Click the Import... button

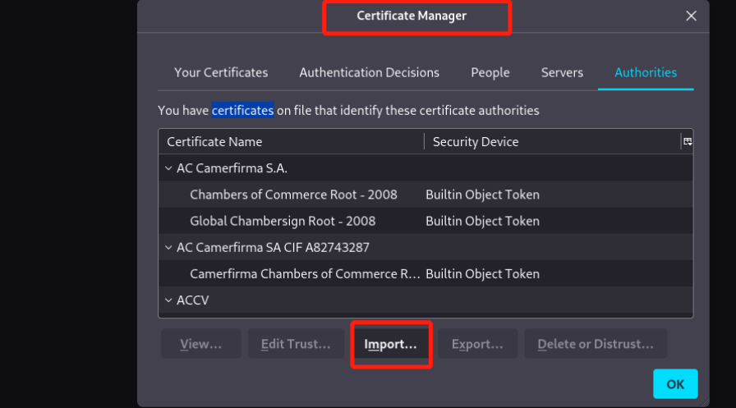[x=391, y=344]
